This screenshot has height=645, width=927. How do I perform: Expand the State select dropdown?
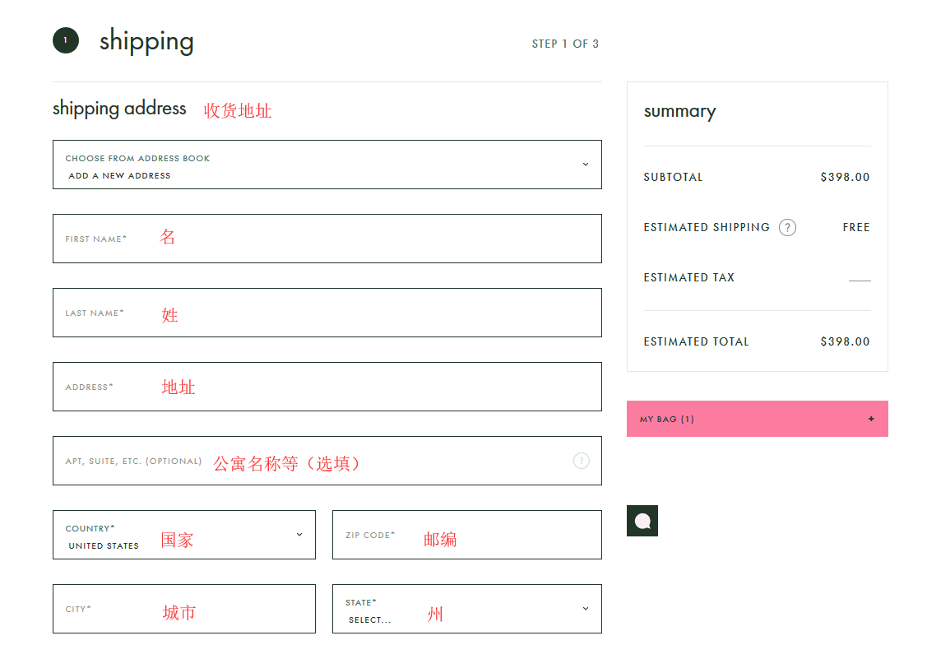tap(466, 609)
